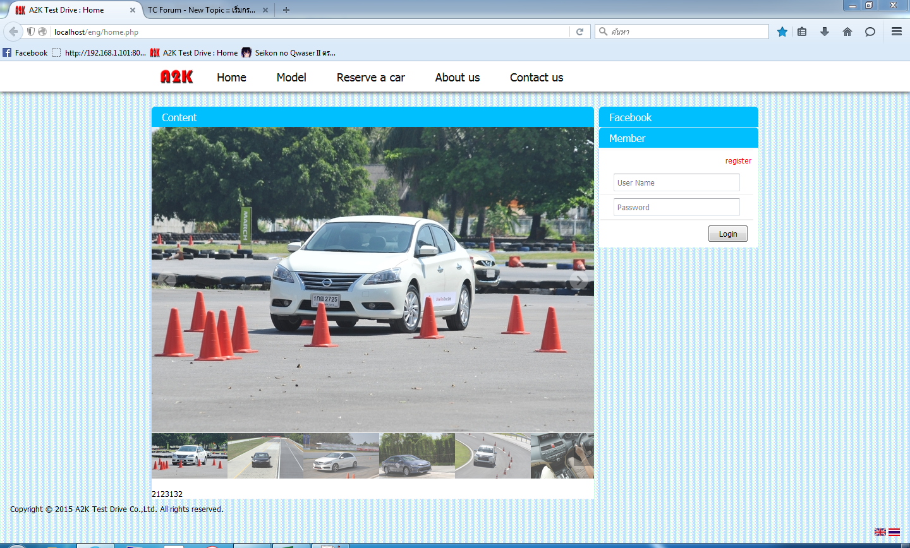This screenshot has height=548, width=910.
Task: Open the Contact us page
Action: click(x=537, y=77)
